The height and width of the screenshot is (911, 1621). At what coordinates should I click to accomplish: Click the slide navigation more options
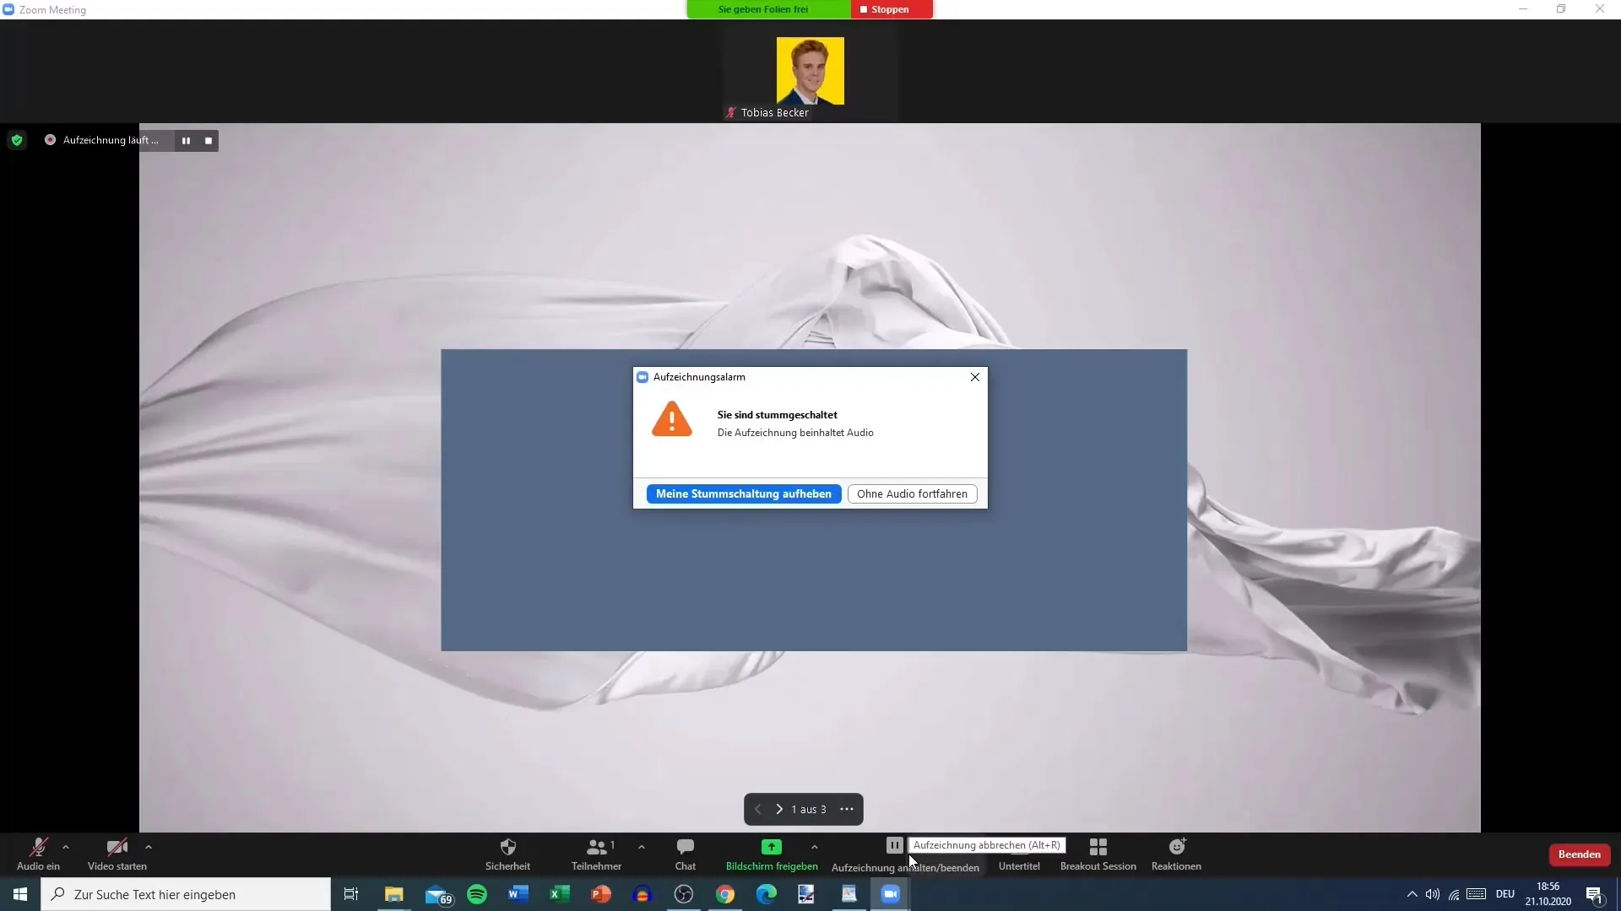[848, 810]
